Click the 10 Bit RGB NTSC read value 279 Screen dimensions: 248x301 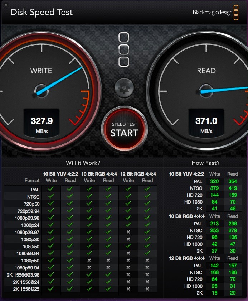click(x=233, y=230)
